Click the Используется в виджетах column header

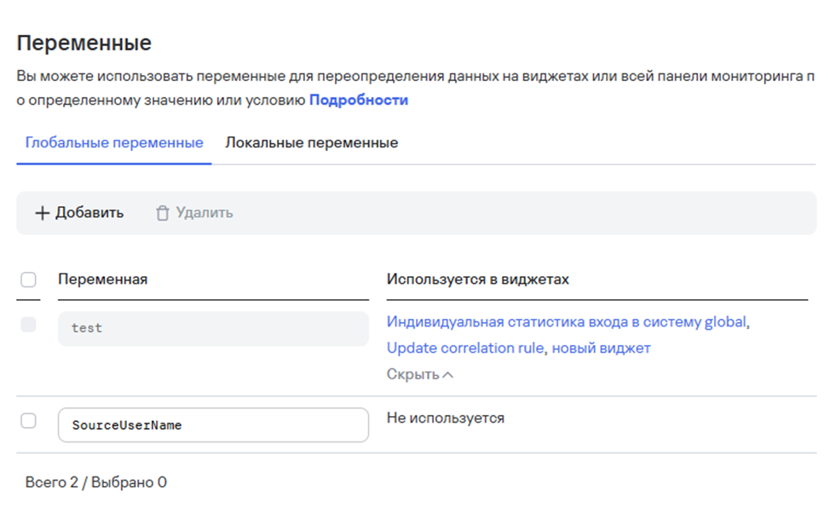[477, 280]
